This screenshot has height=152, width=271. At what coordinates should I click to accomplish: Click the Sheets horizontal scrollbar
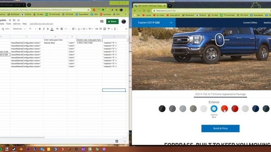[x=22, y=138]
